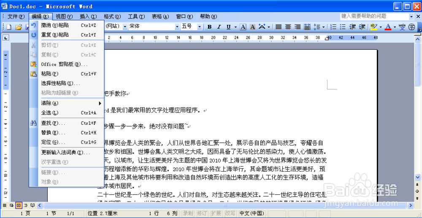422x218 pixels.
Task: Choose 撤消(U)粘贴 from Edit menu
Action: tap(67, 26)
